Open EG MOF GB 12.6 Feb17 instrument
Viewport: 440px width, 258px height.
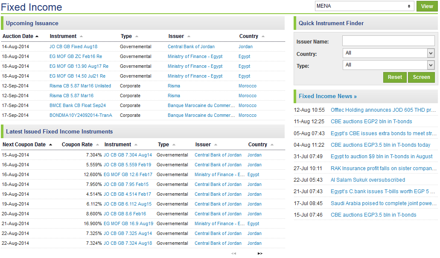point(128,174)
